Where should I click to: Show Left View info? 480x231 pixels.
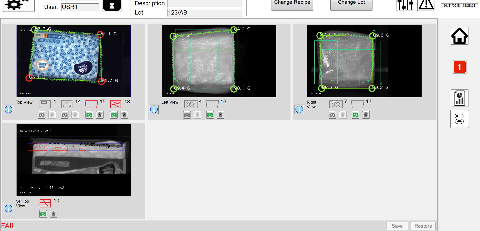pyautogui.click(x=154, y=109)
